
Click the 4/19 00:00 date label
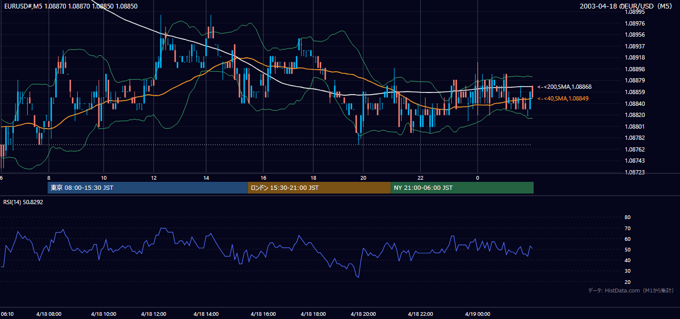(x=477, y=314)
